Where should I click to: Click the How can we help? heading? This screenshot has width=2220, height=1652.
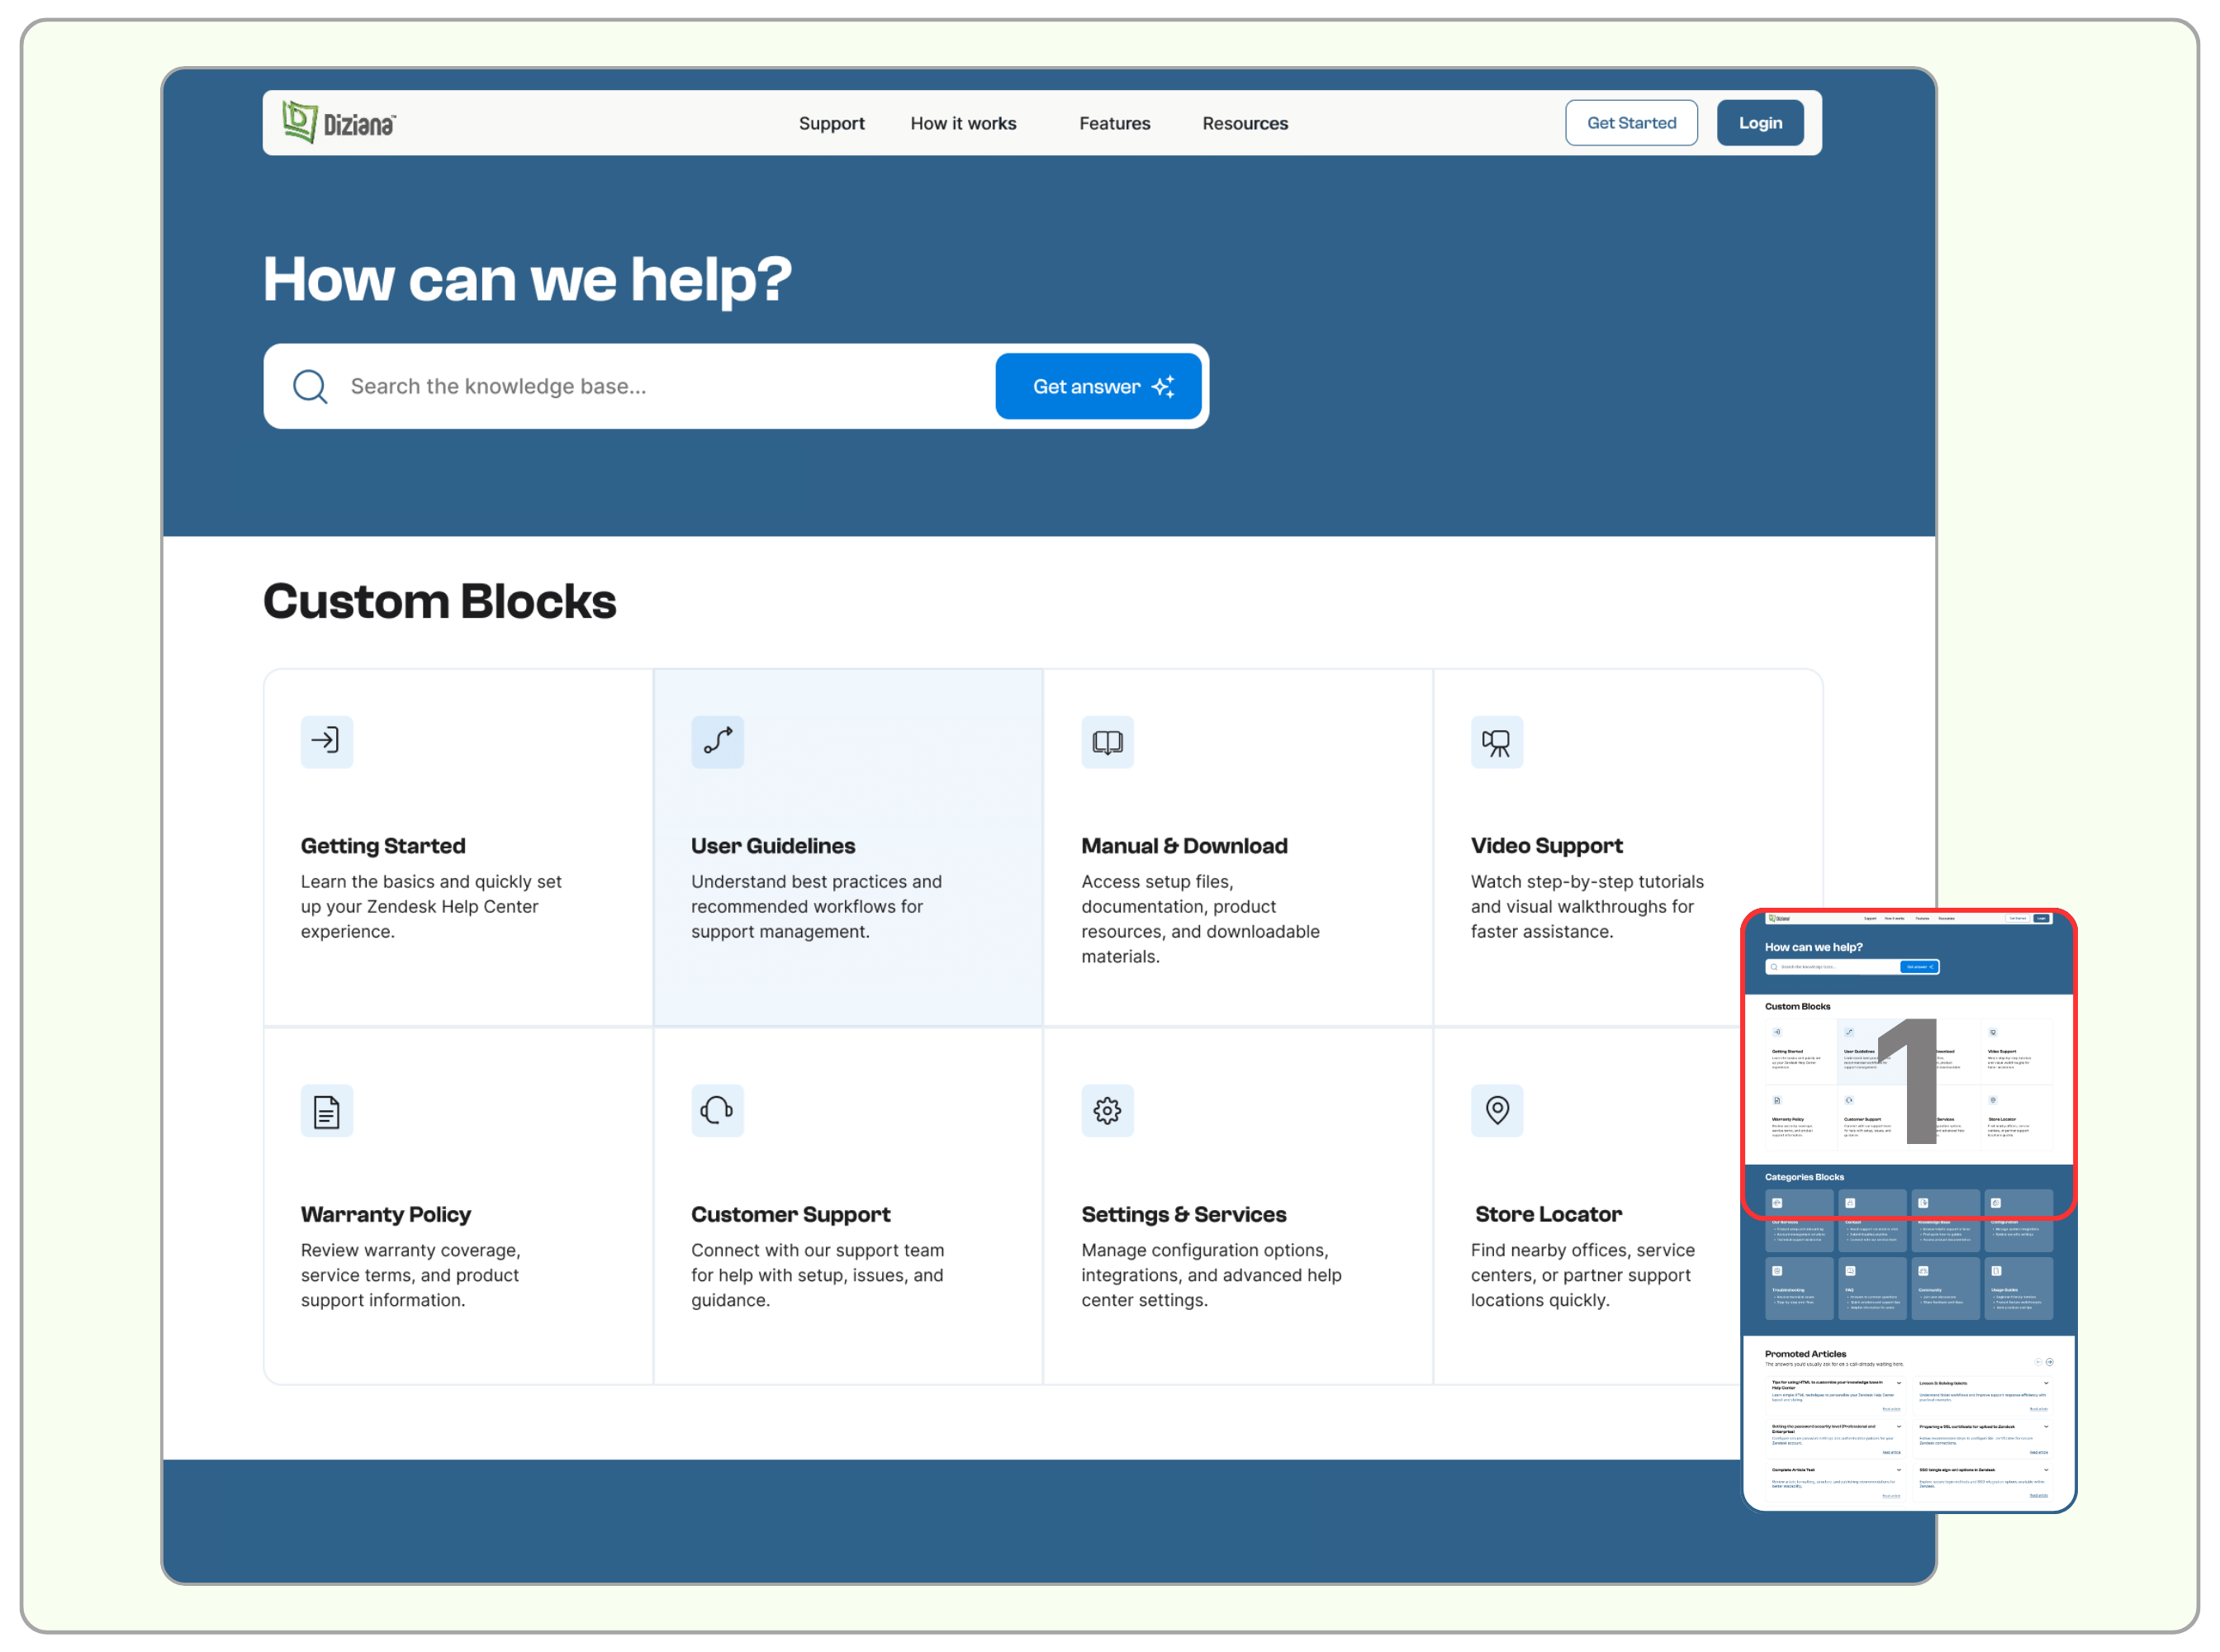click(527, 279)
